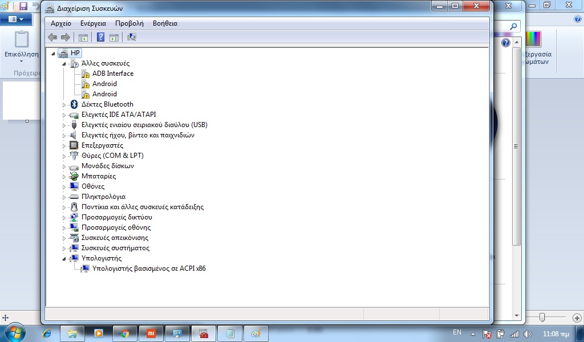The height and width of the screenshot is (342, 584).
Task: Click the volume speaker tray icon
Action: pyautogui.click(x=528, y=334)
